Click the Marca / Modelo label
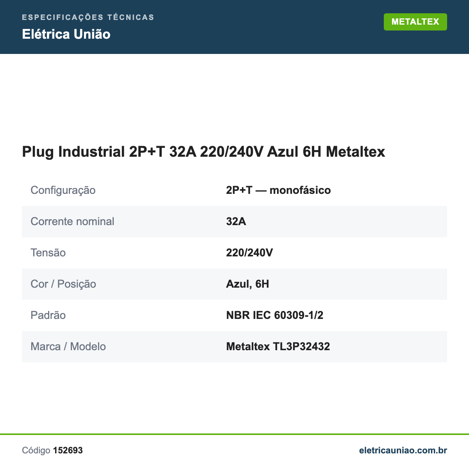The image size is (469, 469). tap(68, 347)
